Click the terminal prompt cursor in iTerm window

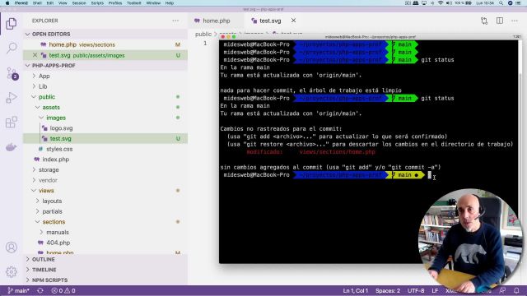[429, 175]
